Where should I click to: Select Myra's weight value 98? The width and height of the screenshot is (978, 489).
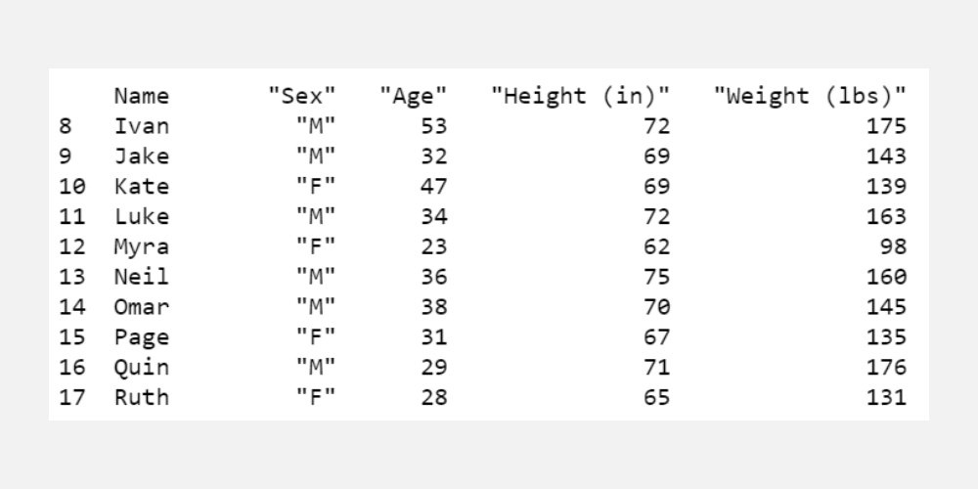[892, 246]
